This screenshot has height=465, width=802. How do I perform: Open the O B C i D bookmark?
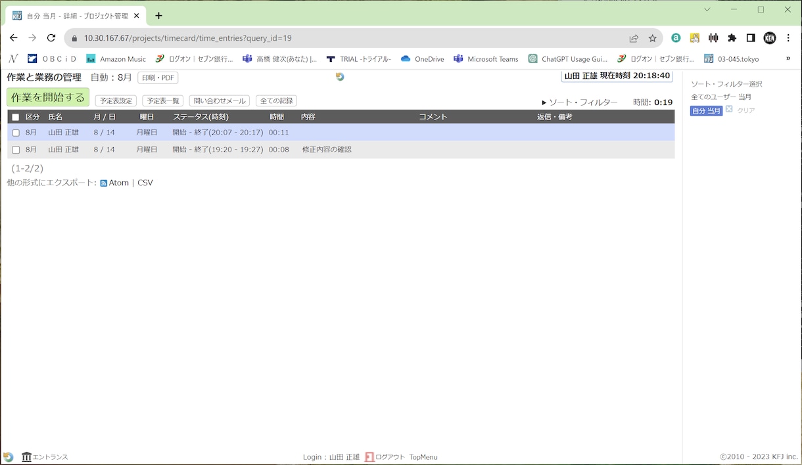(x=52, y=59)
